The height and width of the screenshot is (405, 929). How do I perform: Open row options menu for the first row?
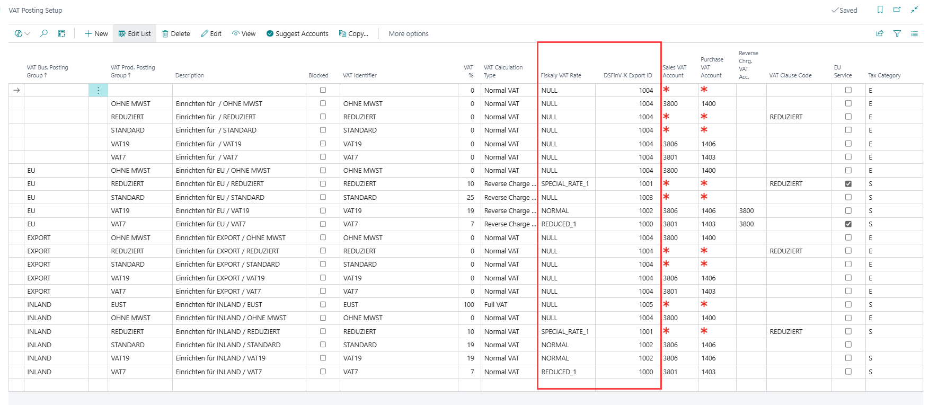point(98,91)
